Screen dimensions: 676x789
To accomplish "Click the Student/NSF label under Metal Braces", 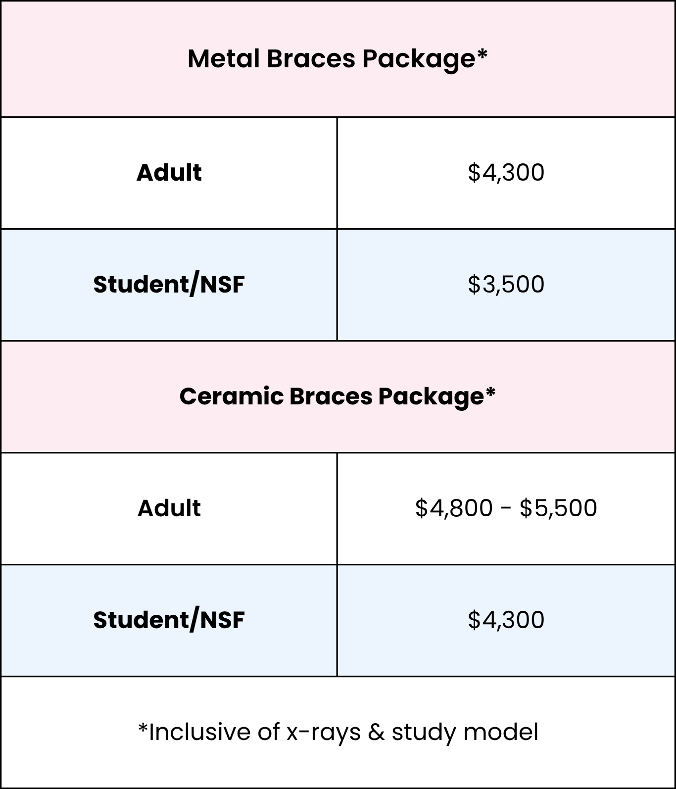I will pyautogui.click(x=169, y=285).
